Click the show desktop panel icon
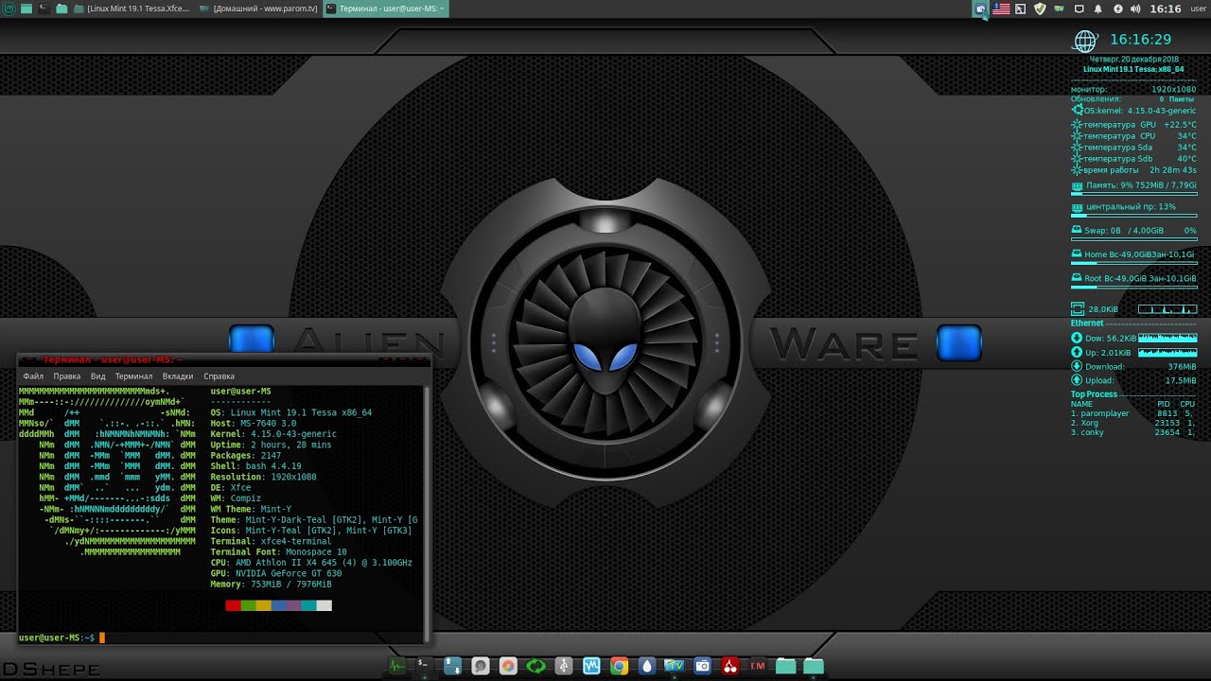 (26, 9)
